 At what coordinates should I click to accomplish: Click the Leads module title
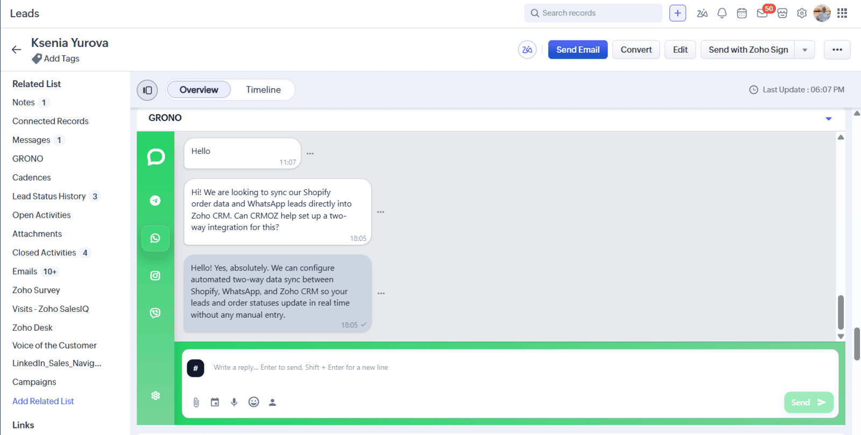tap(25, 13)
